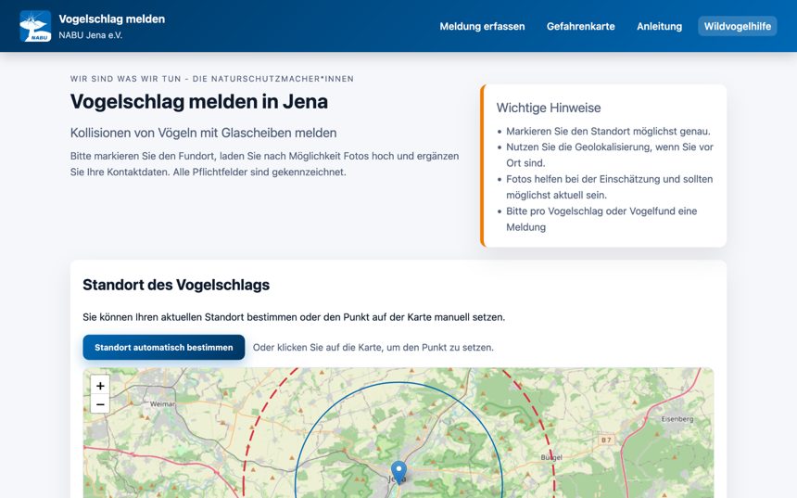
Task: Click the hint about Fotos helfen
Action: pyautogui.click(x=610, y=187)
